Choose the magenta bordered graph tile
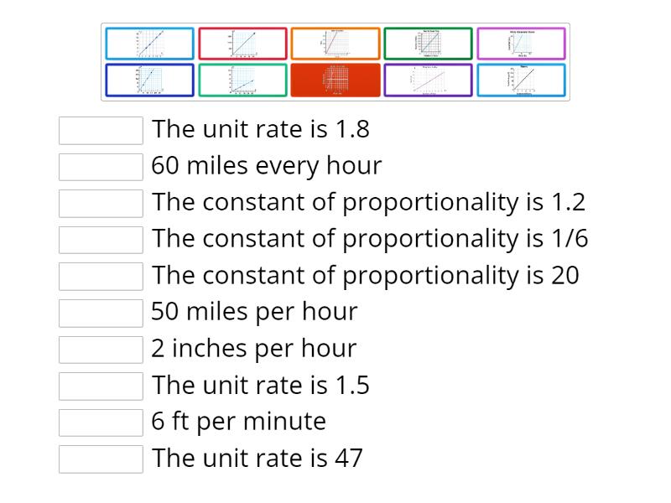The width and height of the screenshot is (671, 503). 522,44
